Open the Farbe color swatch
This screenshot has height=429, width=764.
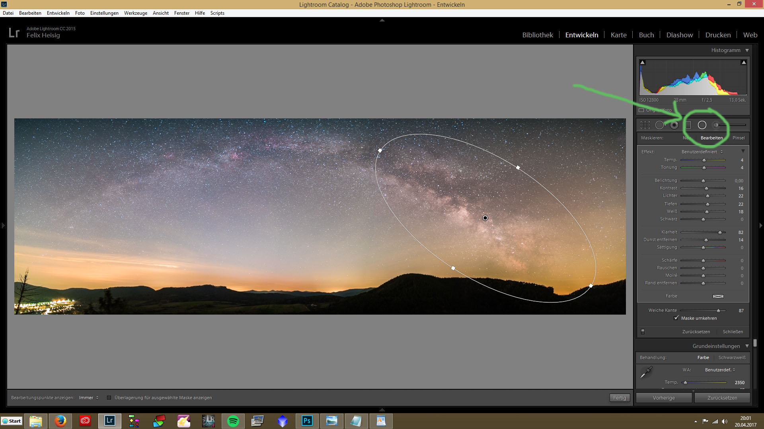(x=718, y=296)
